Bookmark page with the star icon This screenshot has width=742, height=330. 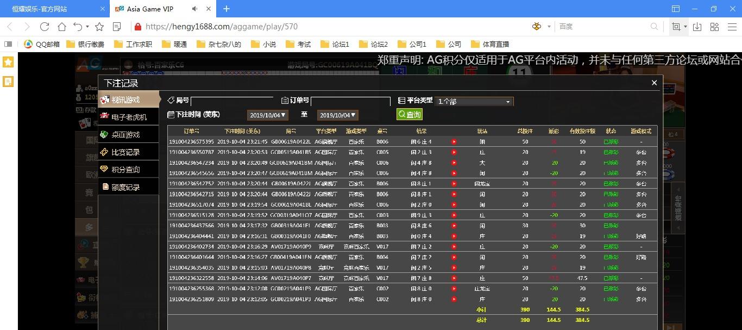(99, 27)
